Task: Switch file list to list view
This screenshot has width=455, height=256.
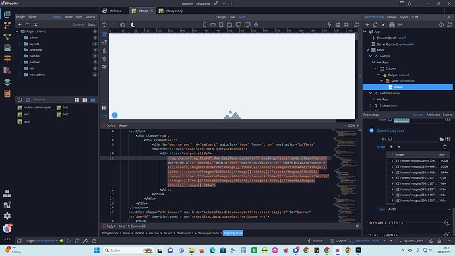Action: (x=93, y=100)
